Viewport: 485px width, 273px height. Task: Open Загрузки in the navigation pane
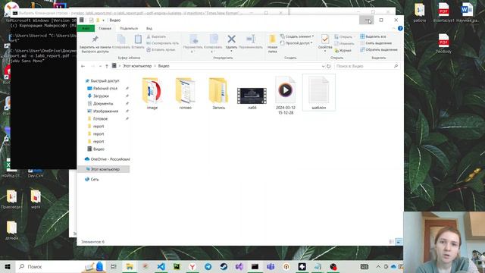point(101,96)
